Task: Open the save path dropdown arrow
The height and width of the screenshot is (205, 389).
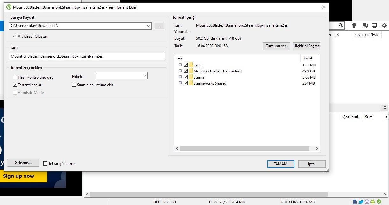Action: pyautogui.click(x=149, y=26)
